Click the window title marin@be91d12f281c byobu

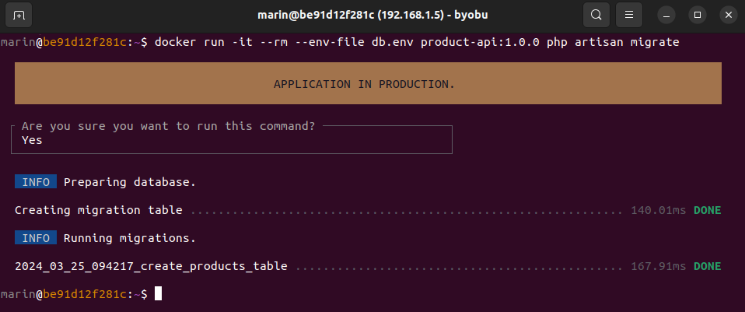pos(372,16)
